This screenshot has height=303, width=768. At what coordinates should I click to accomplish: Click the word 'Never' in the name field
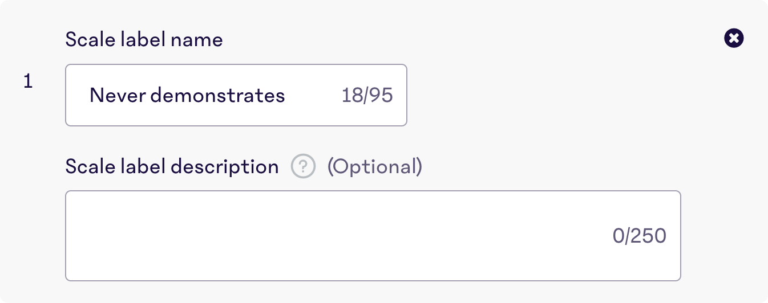(118, 96)
